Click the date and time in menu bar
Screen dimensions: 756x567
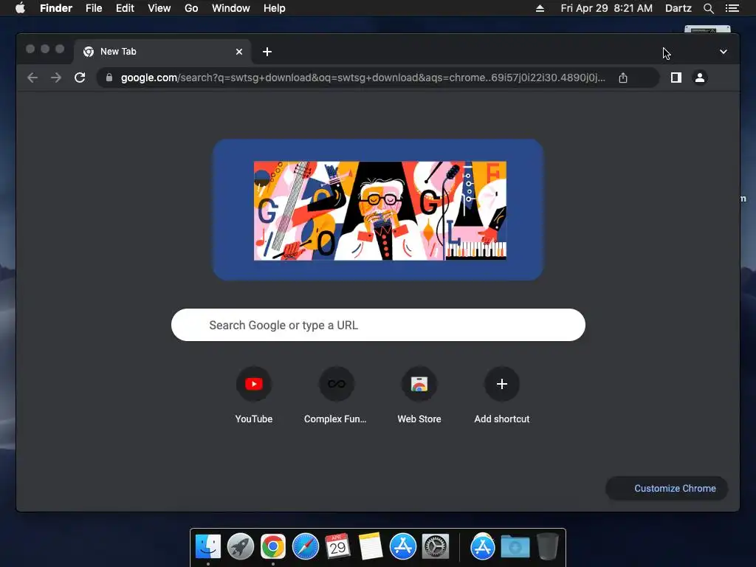607,8
